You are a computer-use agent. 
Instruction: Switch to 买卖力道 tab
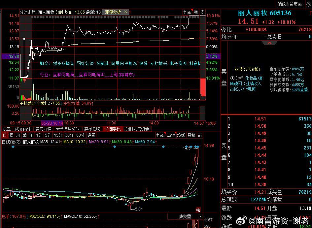click(x=43, y=129)
